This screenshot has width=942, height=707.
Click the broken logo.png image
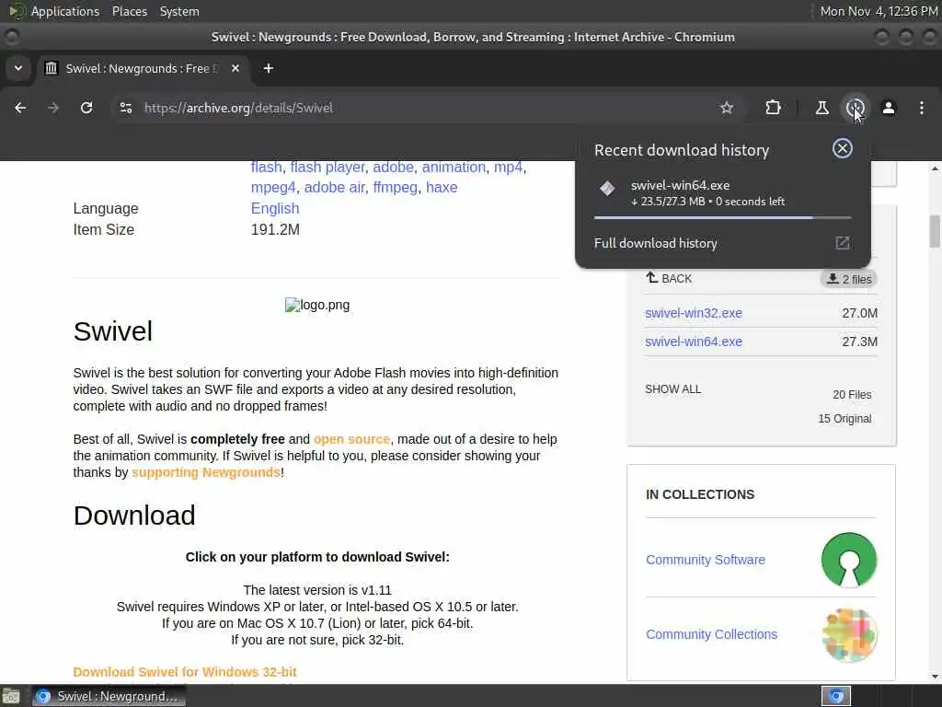(317, 305)
